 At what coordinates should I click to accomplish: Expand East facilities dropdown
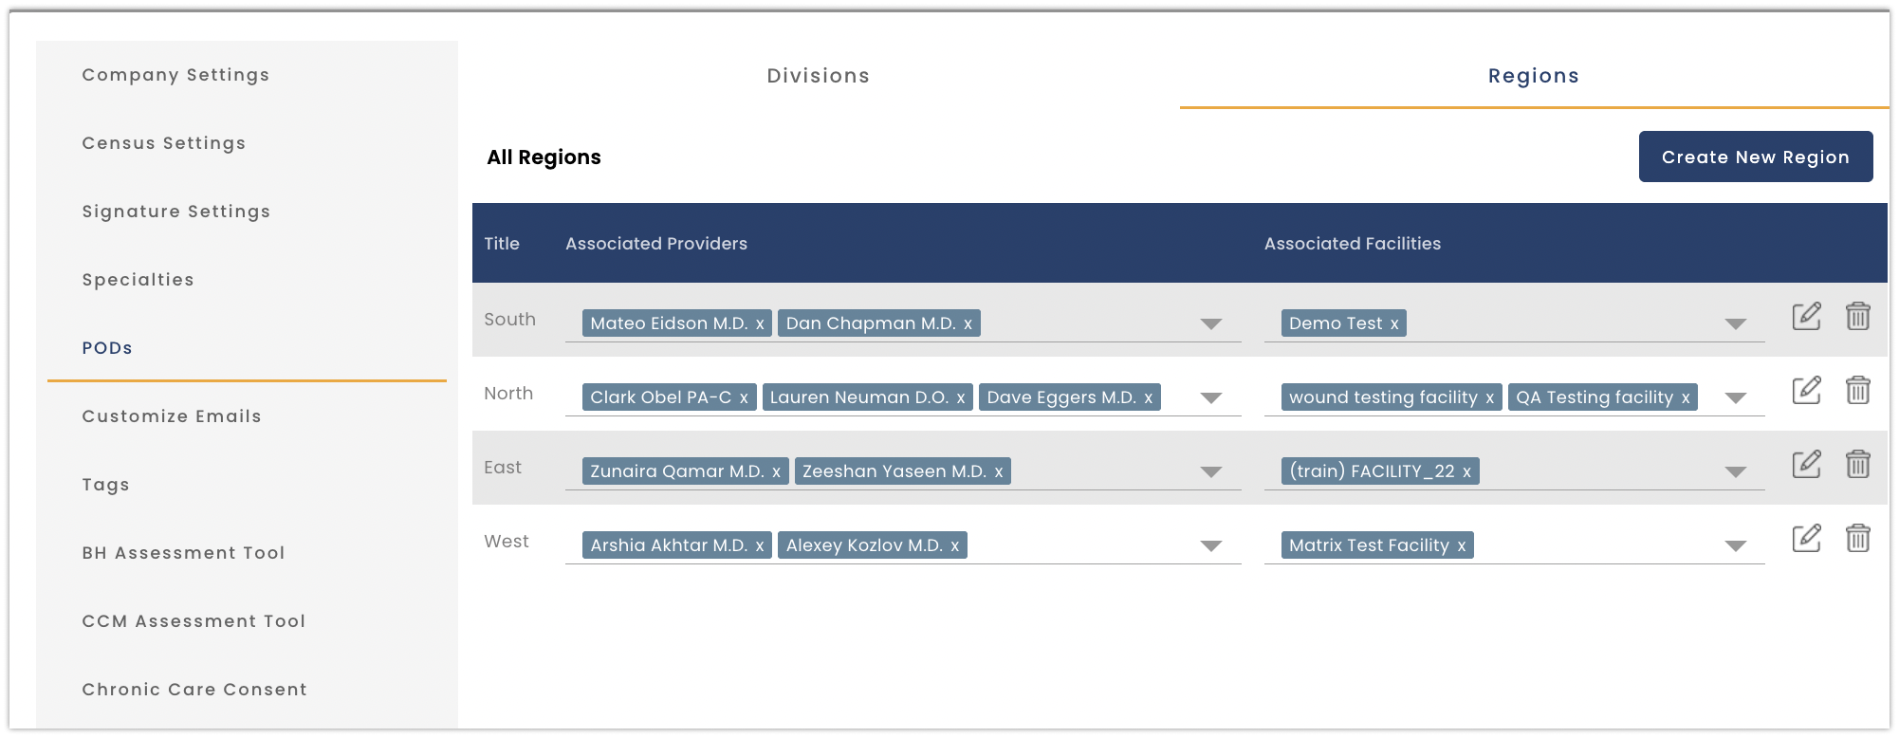point(1736,472)
